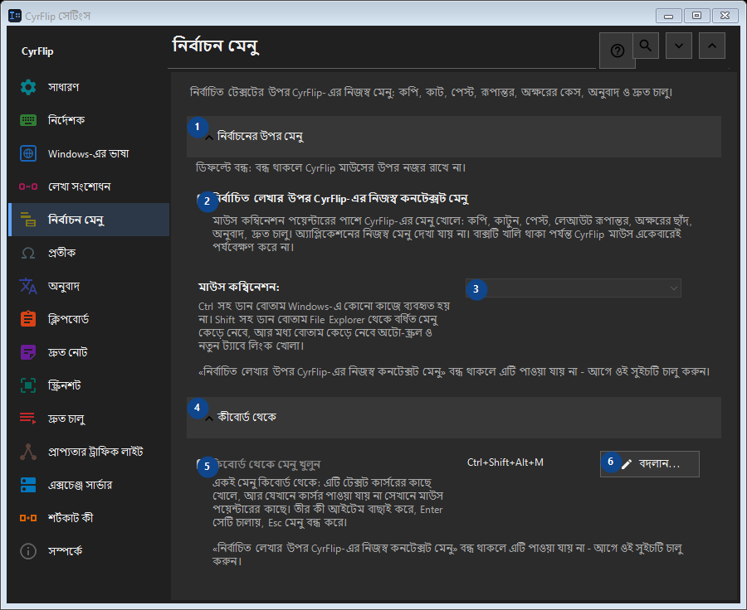Click the Ctrl+Shift+Alt+M shortcut text
747x610 pixels.
coord(505,462)
